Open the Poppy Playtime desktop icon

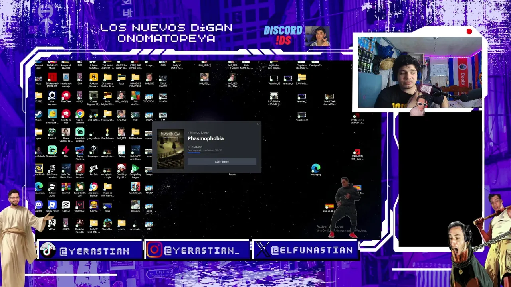coord(80,150)
